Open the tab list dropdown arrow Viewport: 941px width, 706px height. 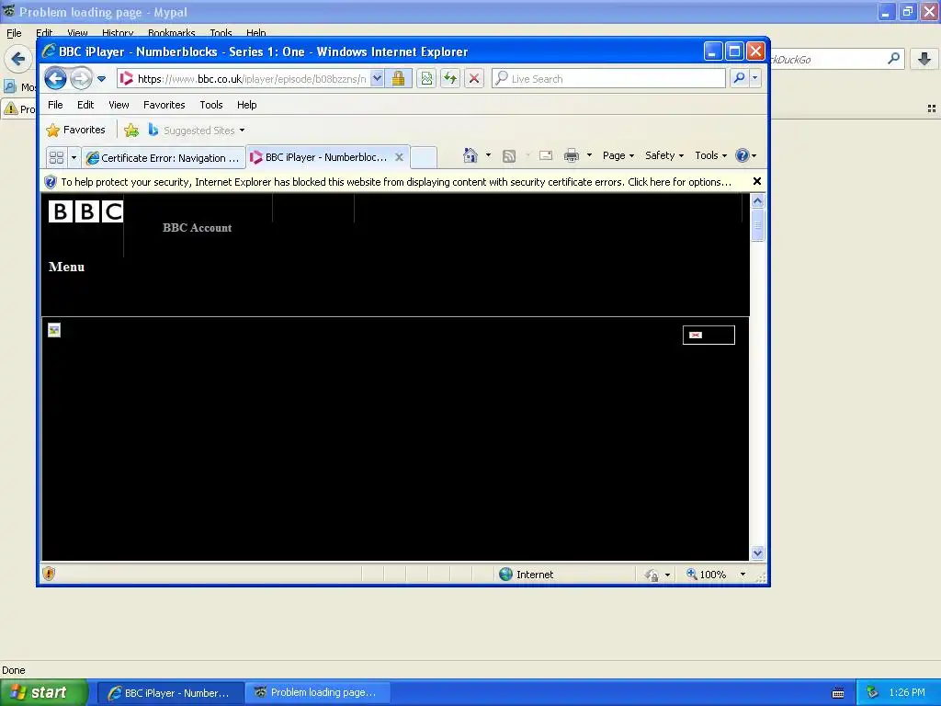74,158
